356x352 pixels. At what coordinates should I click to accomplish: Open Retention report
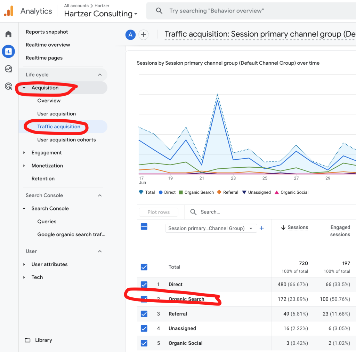coord(43,179)
